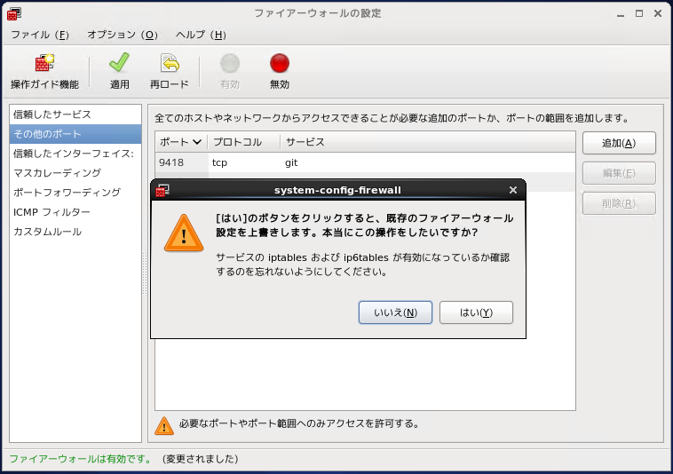Minimize the firewall settings window
673x474 pixels.
pos(621,14)
